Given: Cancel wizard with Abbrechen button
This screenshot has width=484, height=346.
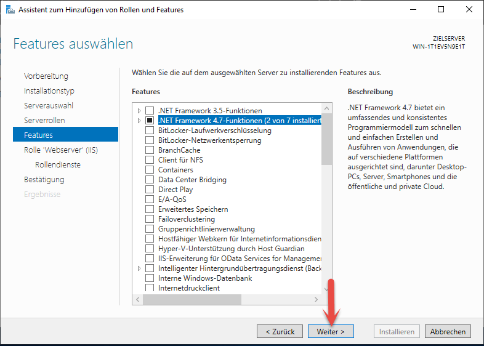Looking at the screenshot, I should pyautogui.click(x=448, y=331).
